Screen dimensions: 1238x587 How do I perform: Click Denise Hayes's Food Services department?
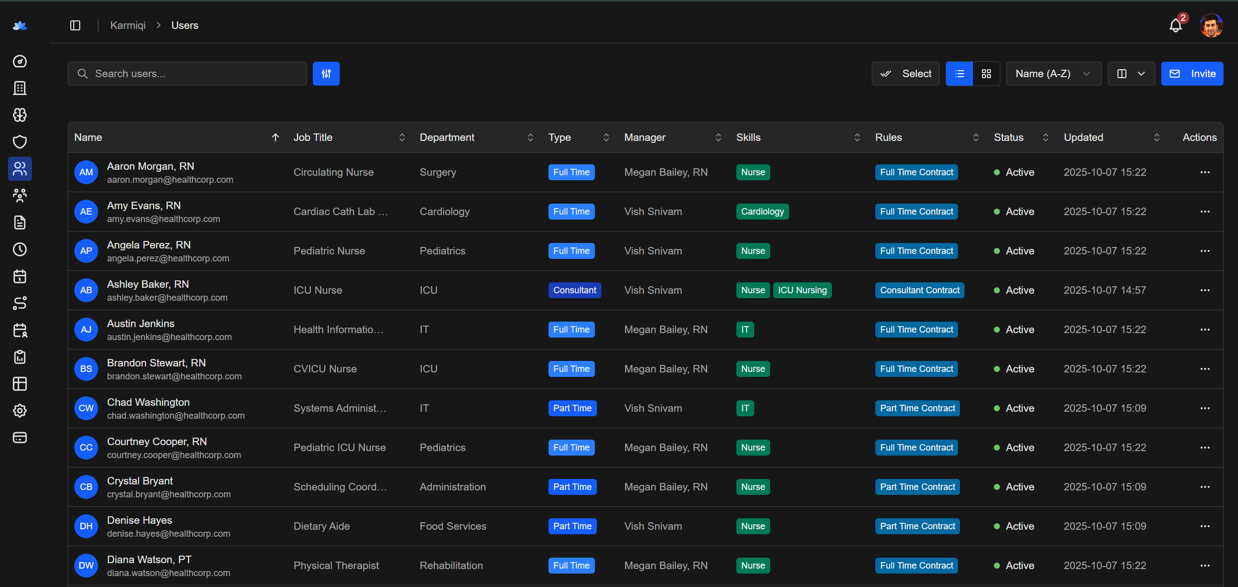[453, 526]
